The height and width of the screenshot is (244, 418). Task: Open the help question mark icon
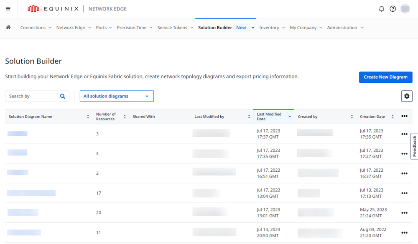click(x=393, y=9)
